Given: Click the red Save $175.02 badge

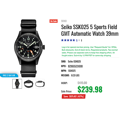Looking at the screenshot, I should tap(74, 97).
